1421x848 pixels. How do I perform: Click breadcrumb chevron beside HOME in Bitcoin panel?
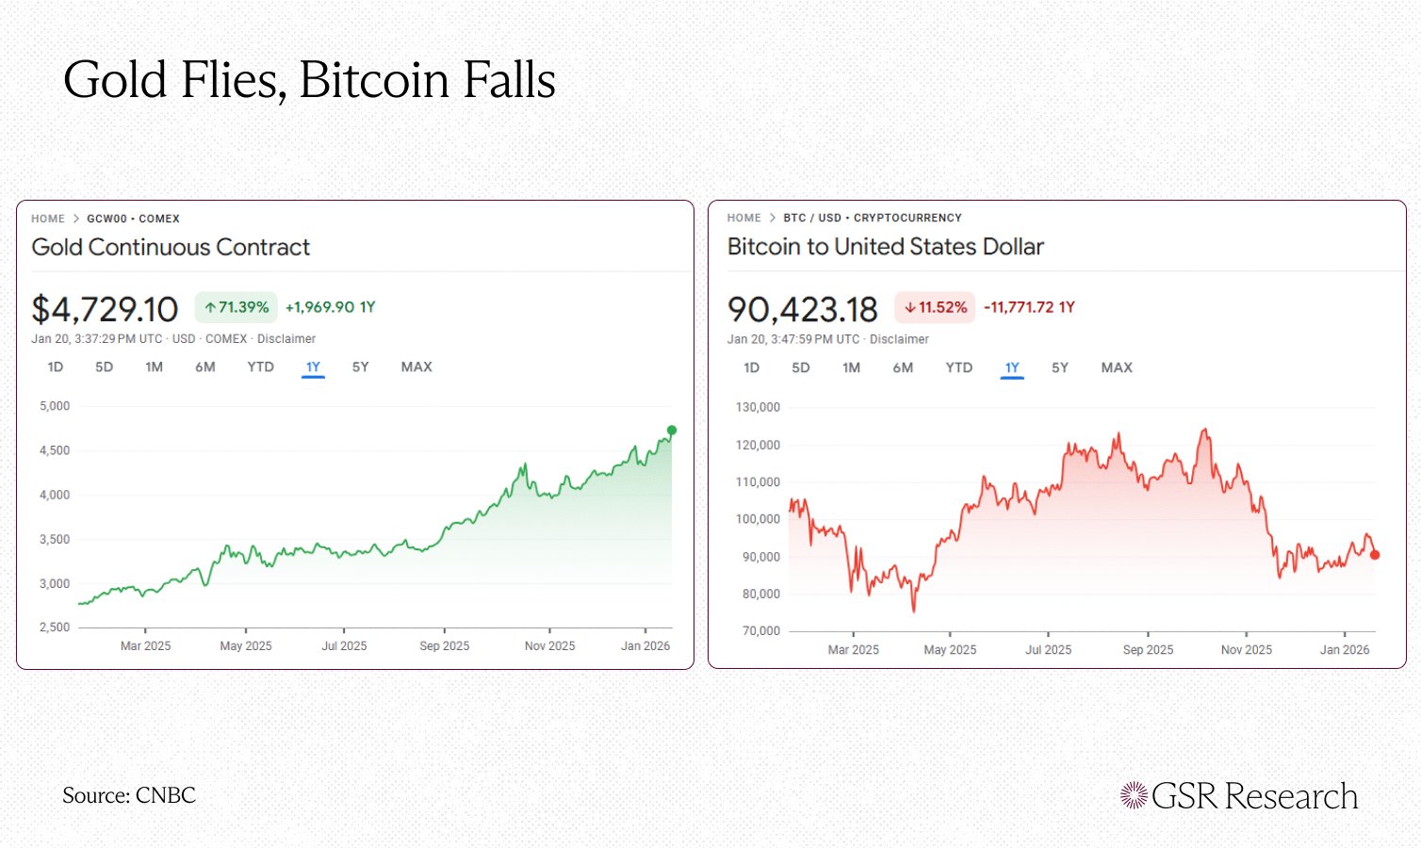pyautogui.click(x=772, y=218)
